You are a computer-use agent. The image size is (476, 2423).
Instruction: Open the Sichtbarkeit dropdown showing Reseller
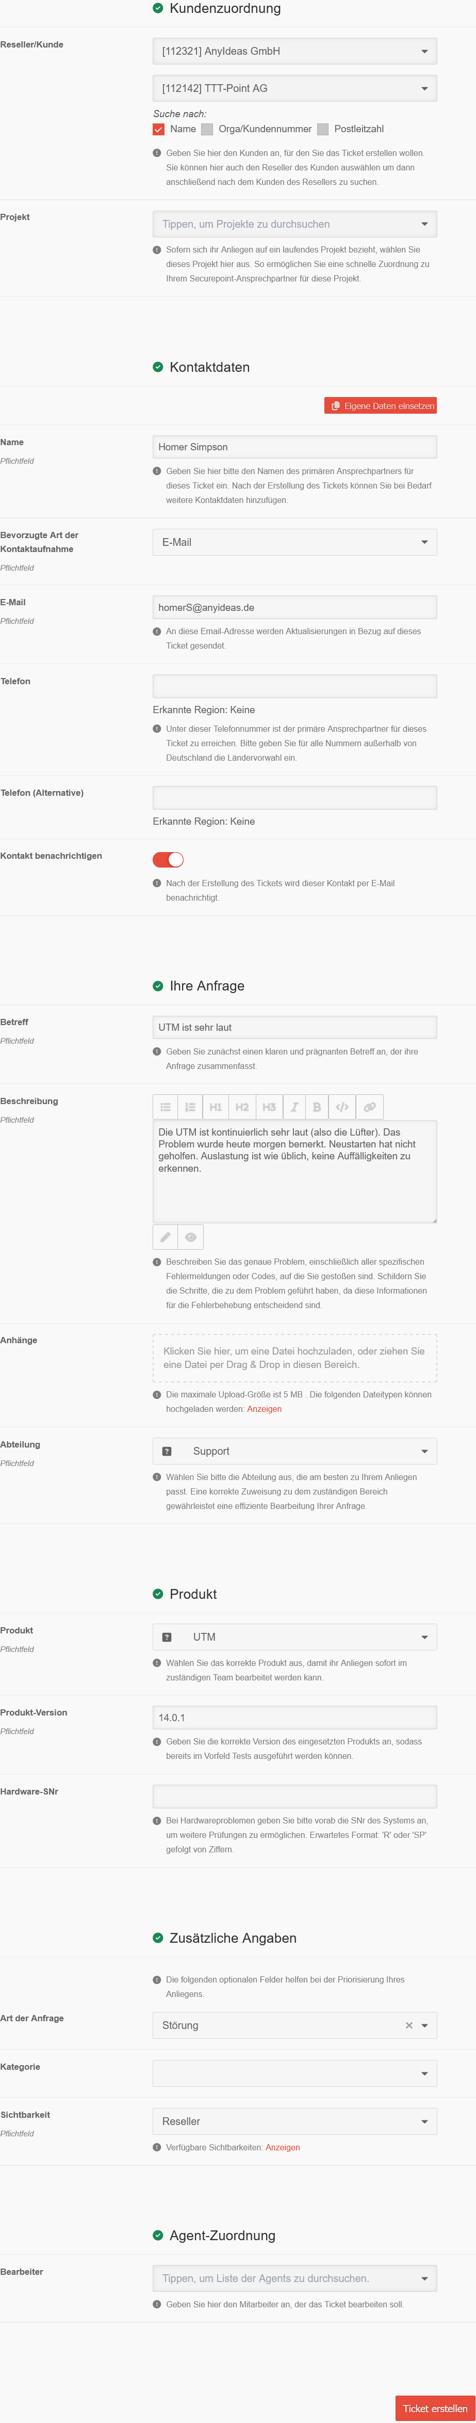[294, 2121]
